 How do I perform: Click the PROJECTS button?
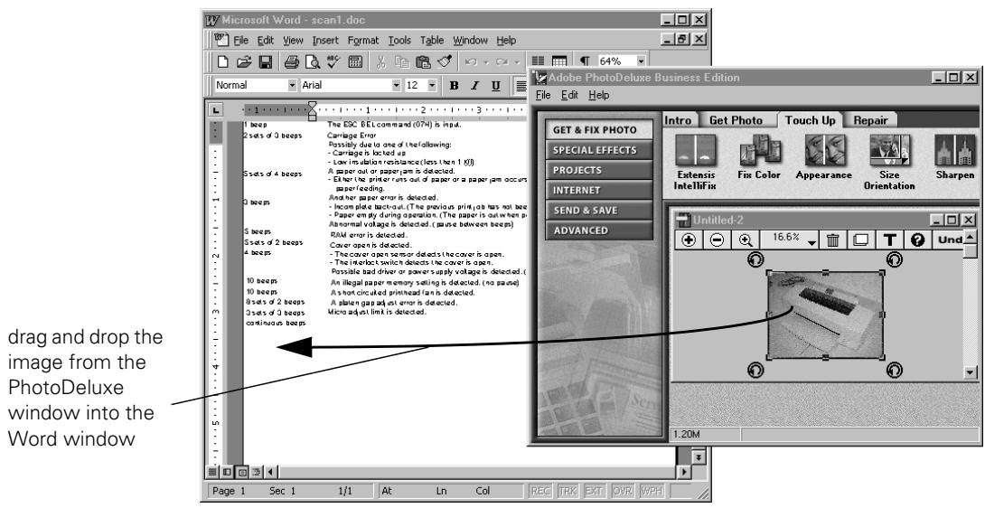(598, 170)
